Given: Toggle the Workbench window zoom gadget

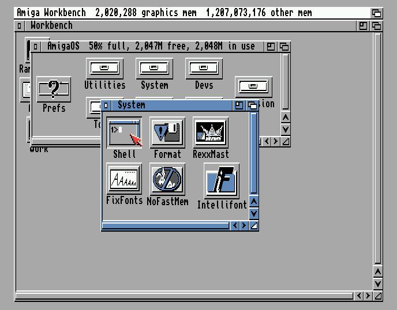Looking at the screenshot, I should click(x=363, y=26).
